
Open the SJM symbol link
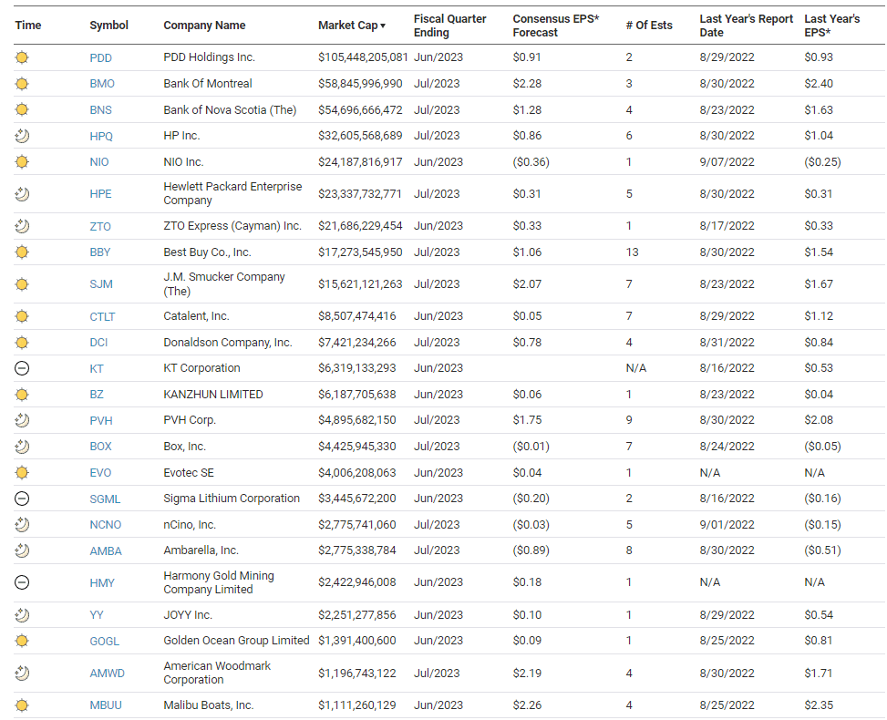coord(101,284)
